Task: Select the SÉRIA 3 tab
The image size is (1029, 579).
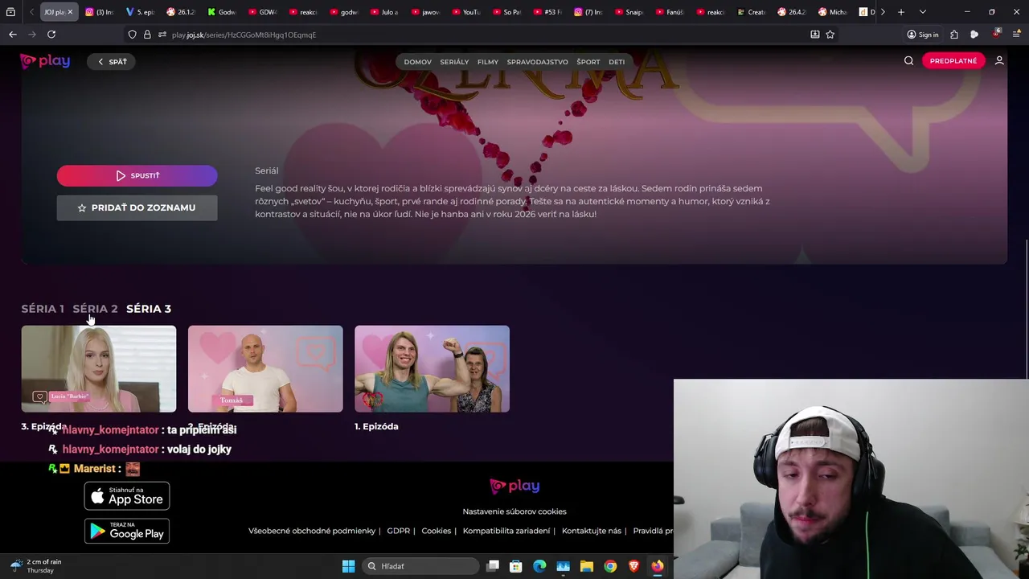Action: [149, 309]
